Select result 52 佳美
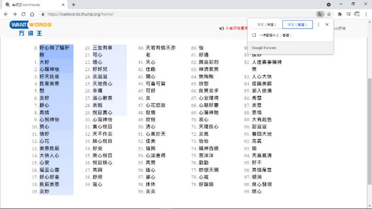 [x=150, y=141]
